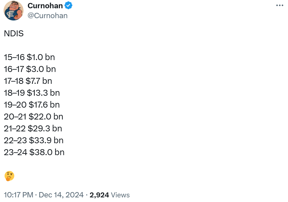Image resolution: width=288 pixels, height=202 pixels.
Task: Click the 15–16 $1.0 bn line
Action: (29, 57)
